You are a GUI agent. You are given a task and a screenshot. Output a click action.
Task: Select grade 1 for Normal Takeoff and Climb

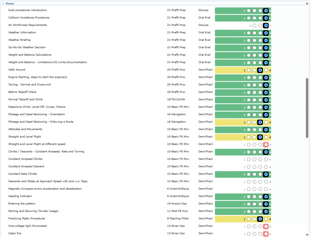249,100
